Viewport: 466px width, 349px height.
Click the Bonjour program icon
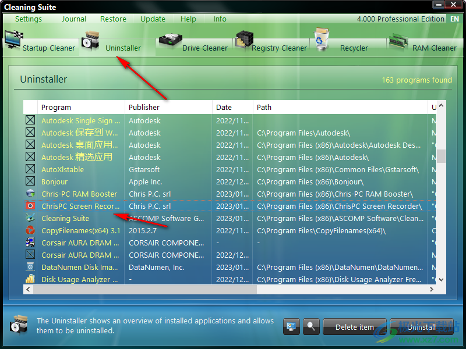click(x=30, y=181)
